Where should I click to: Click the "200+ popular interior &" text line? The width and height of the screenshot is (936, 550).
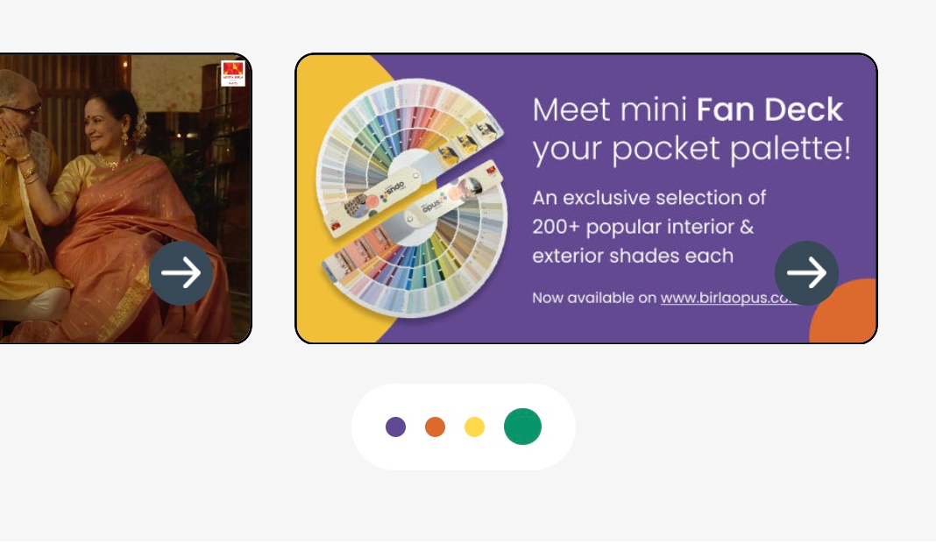pos(642,227)
